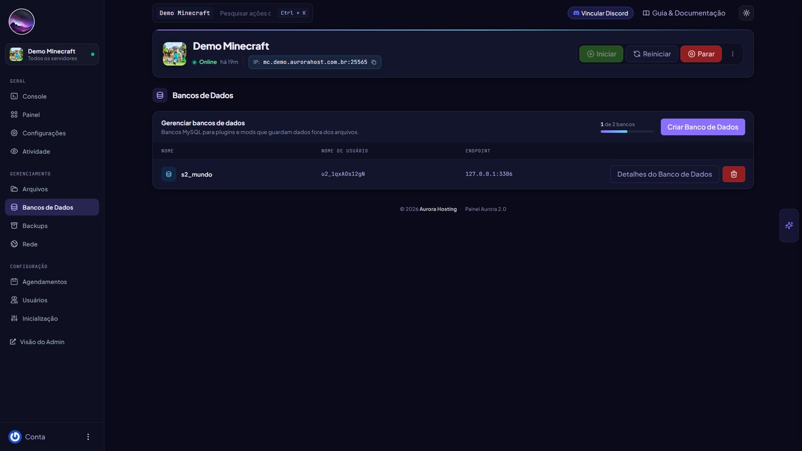Open Atividade sidebar item

pos(52,151)
